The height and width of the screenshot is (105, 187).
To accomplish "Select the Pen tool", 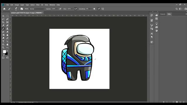I will tap(7, 38).
